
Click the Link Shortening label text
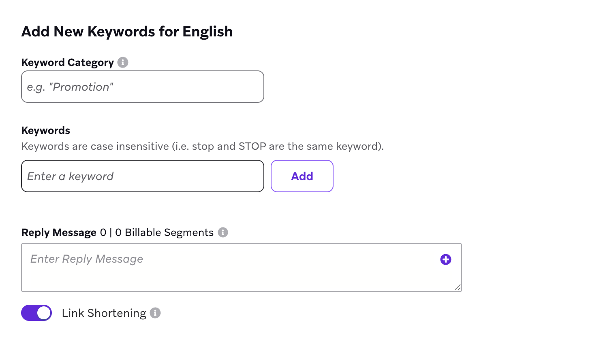tap(104, 313)
